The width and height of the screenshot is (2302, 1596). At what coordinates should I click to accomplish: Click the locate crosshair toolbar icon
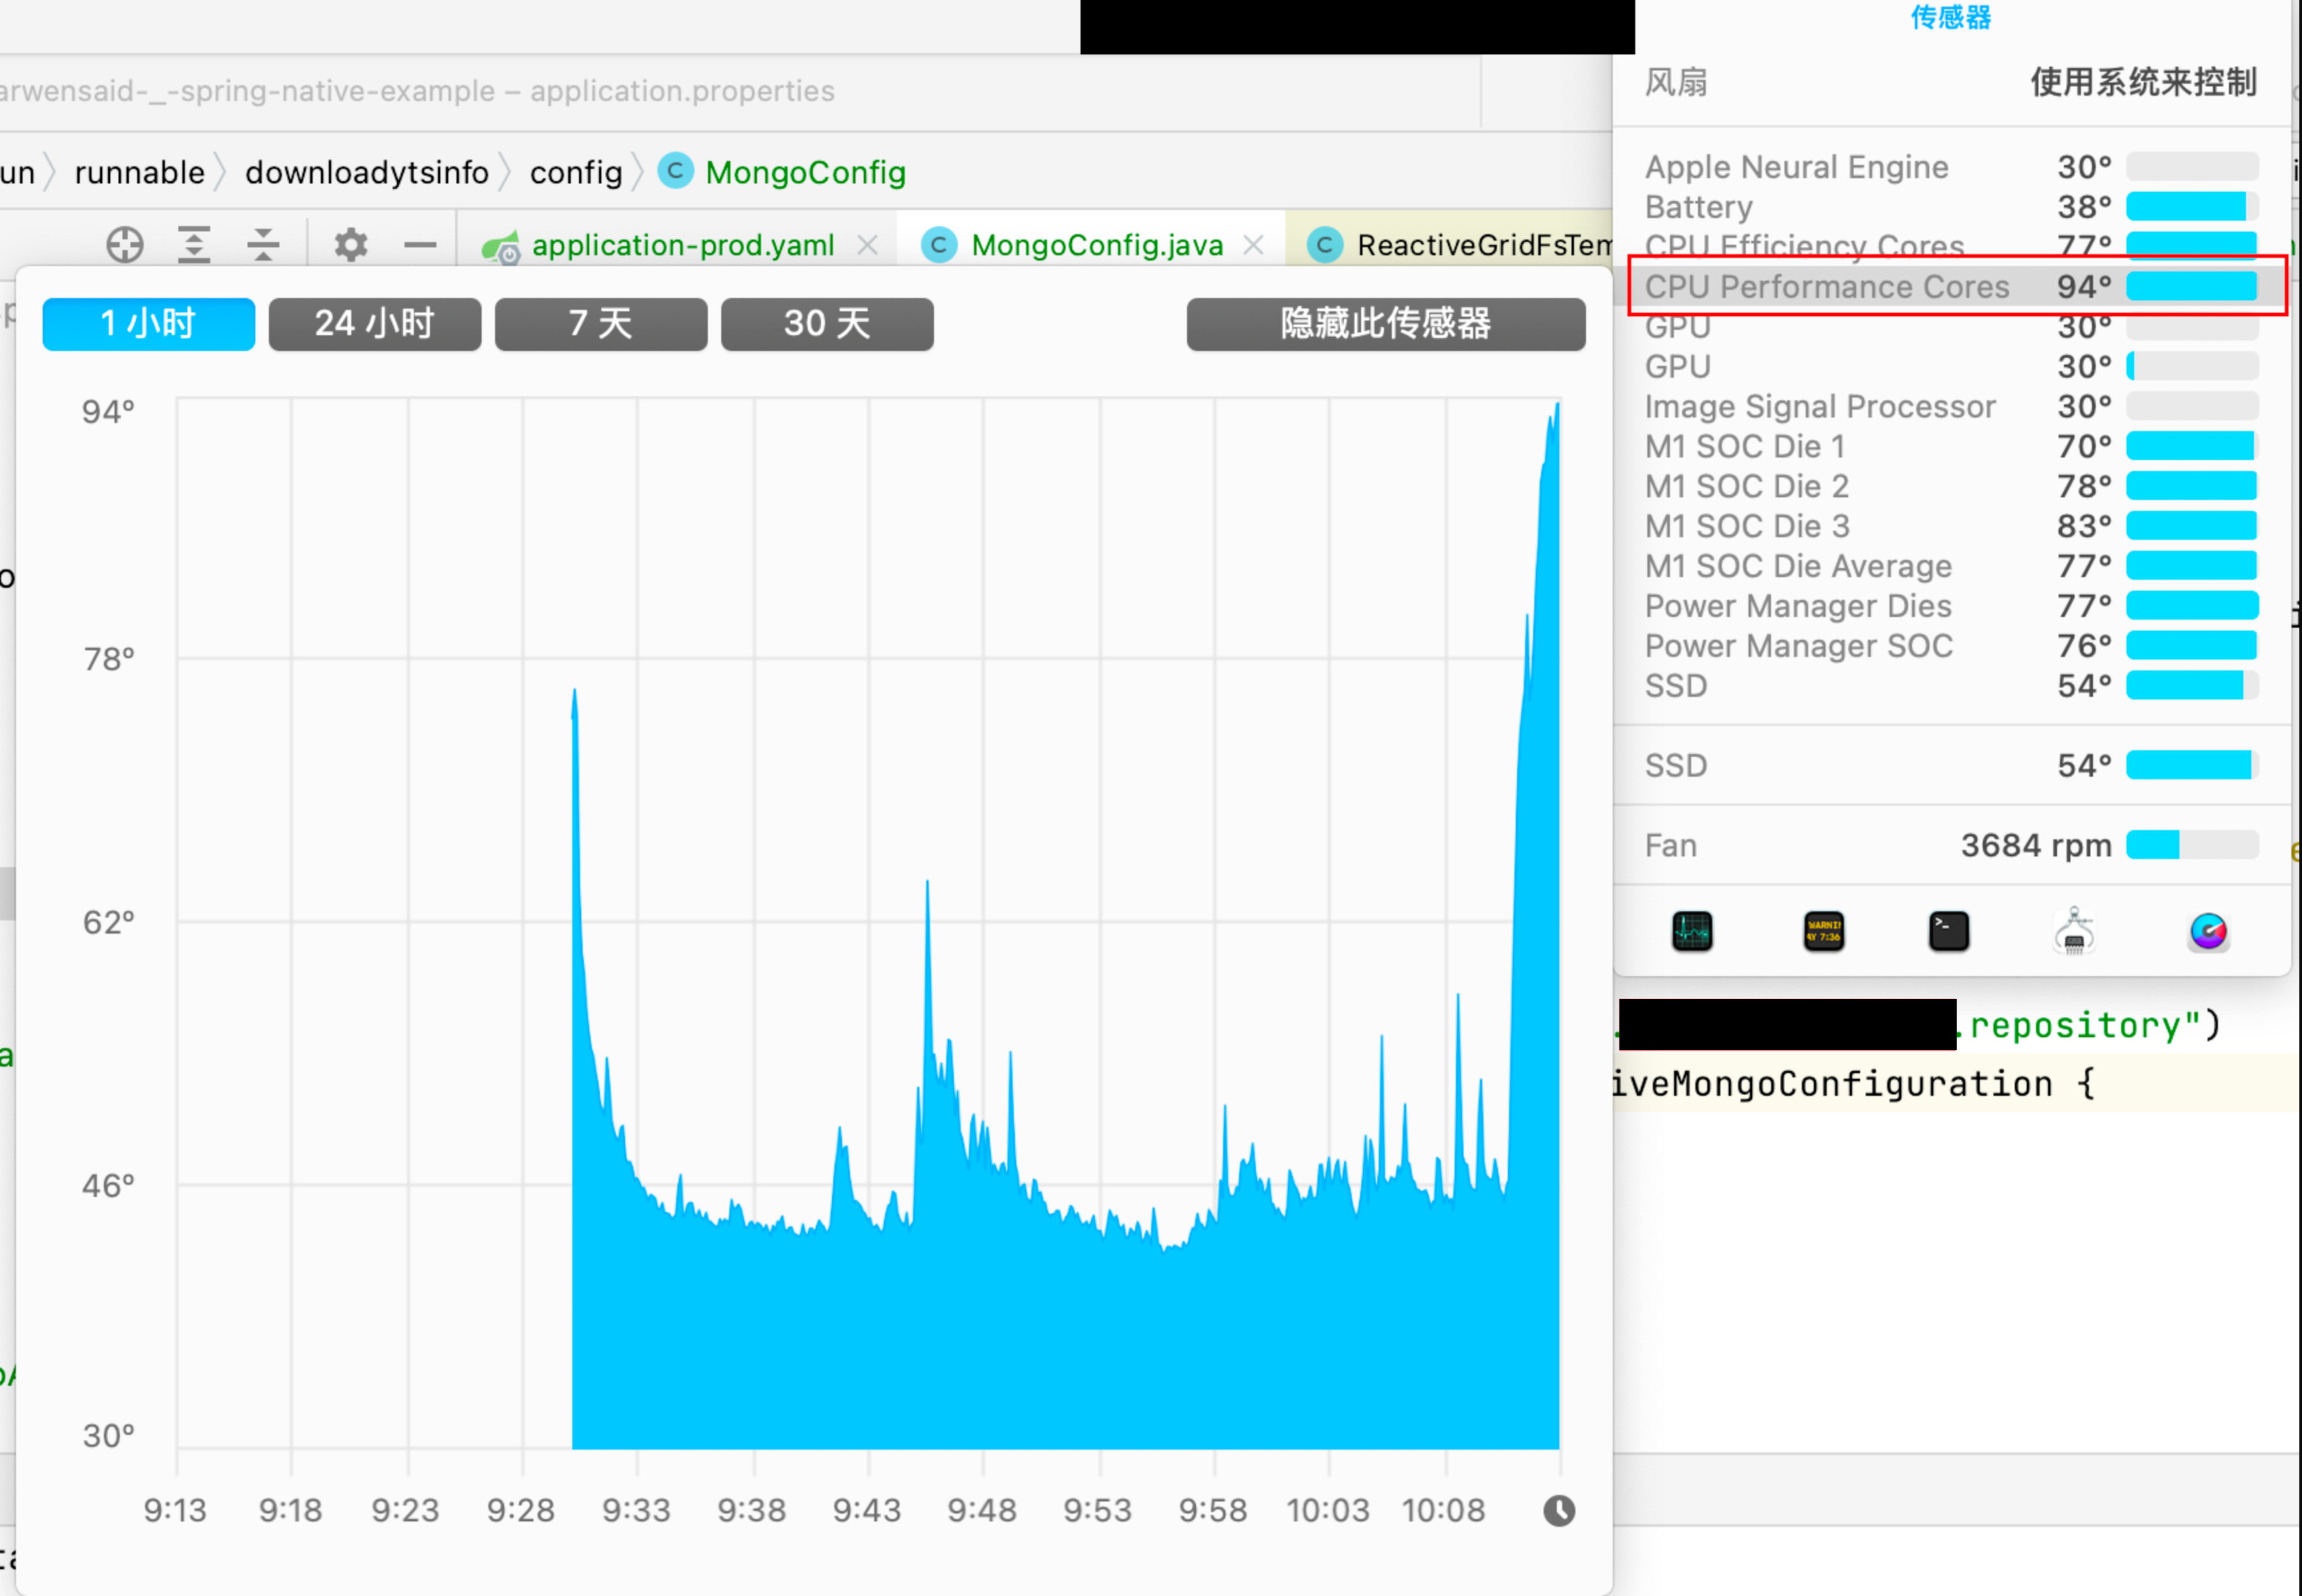point(125,245)
